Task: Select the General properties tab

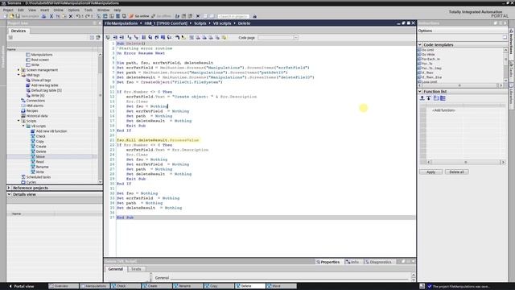Action: point(116,269)
